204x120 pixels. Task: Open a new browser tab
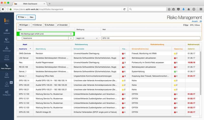tap(49, 4)
